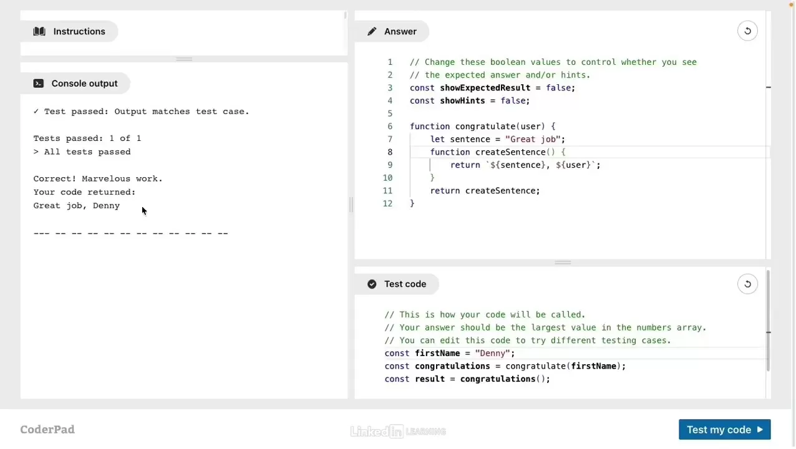This screenshot has width=796, height=449.
Task: Click the LinkedIn Learning logo
Action: tap(398, 431)
